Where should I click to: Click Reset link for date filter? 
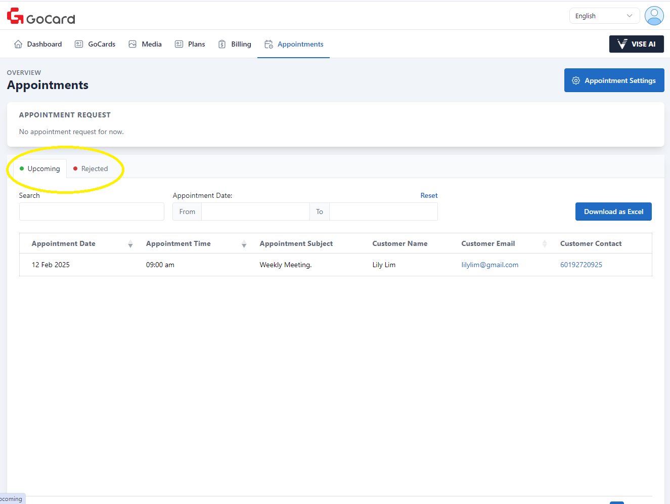click(429, 195)
